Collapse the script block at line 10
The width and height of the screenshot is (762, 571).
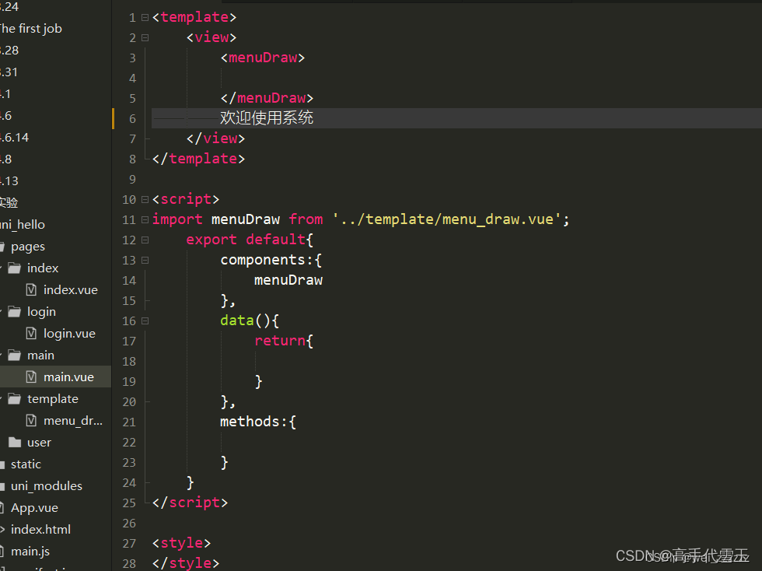145,198
